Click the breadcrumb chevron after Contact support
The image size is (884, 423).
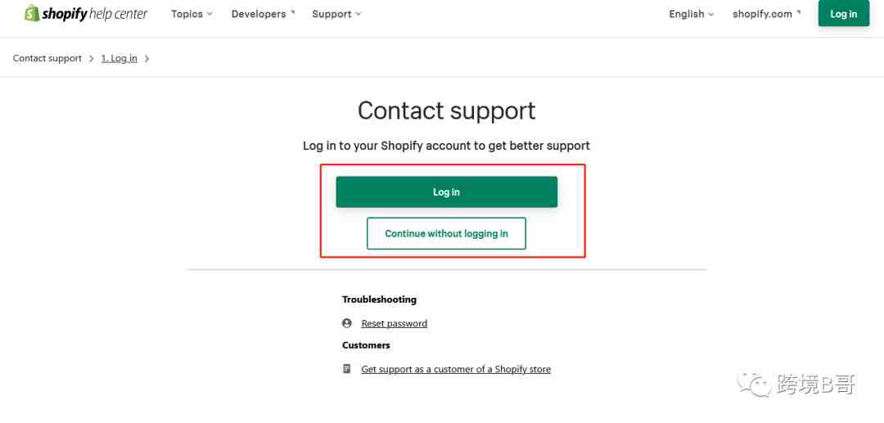92,59
